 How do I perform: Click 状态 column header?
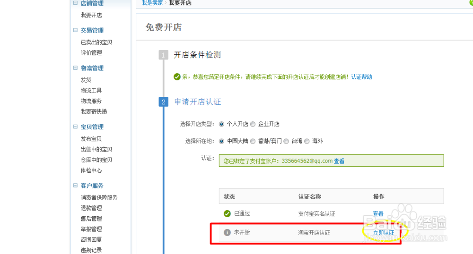pos(229,196)
